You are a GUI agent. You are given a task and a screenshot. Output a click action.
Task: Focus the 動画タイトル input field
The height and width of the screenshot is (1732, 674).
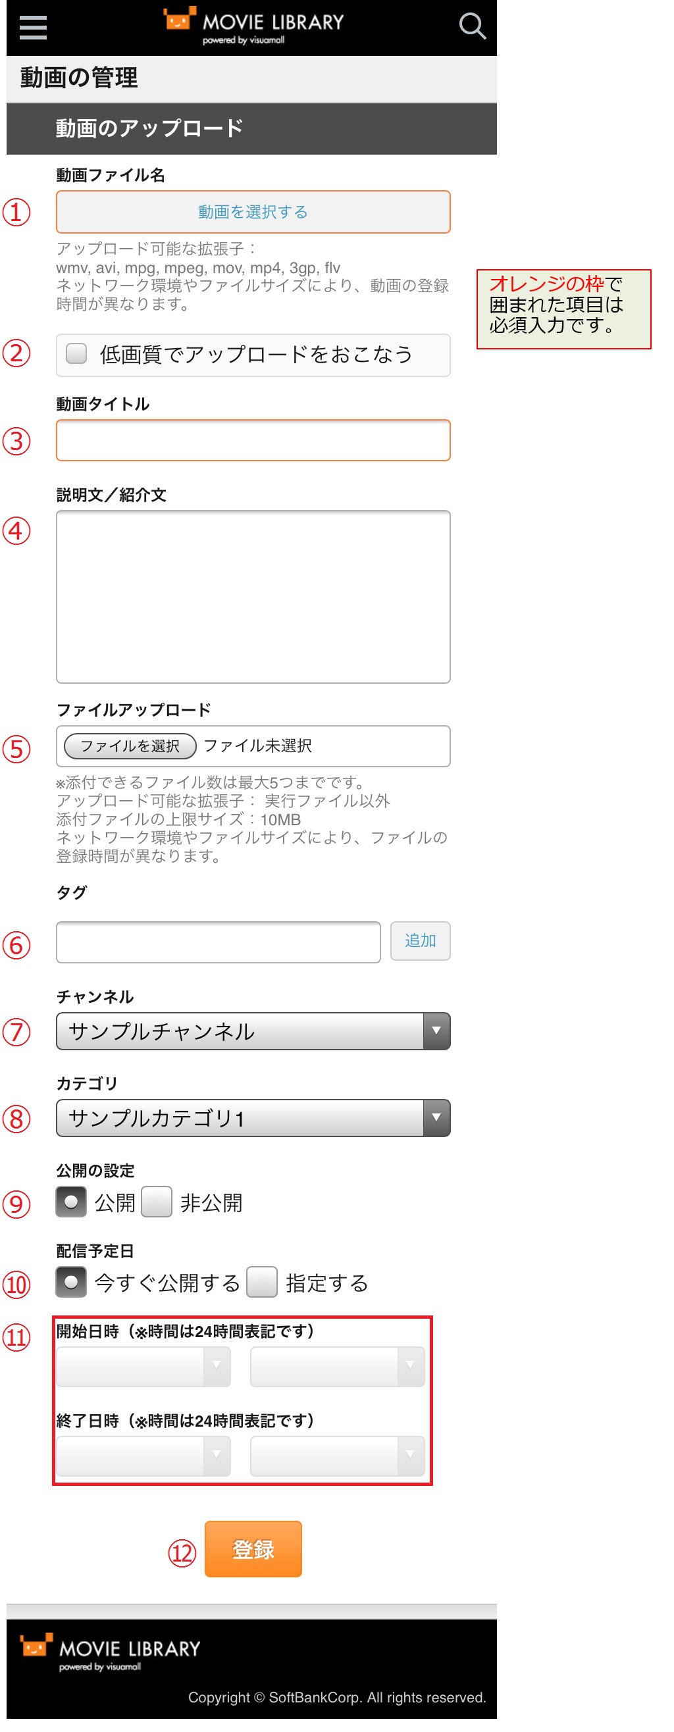tap(253, 440)
